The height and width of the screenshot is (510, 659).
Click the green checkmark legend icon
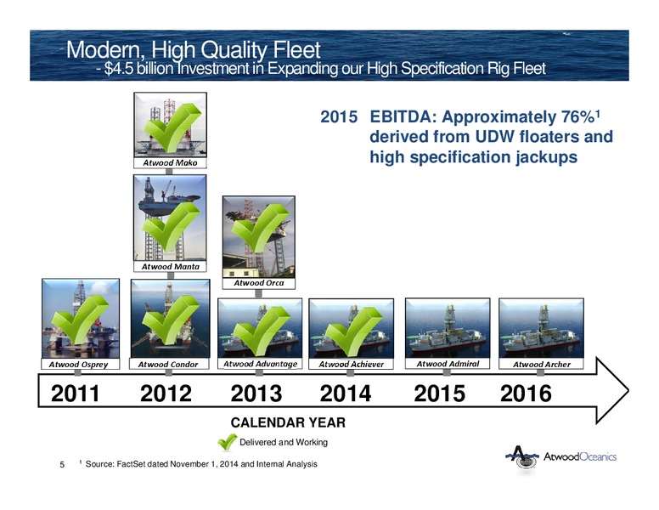point(228,443)
